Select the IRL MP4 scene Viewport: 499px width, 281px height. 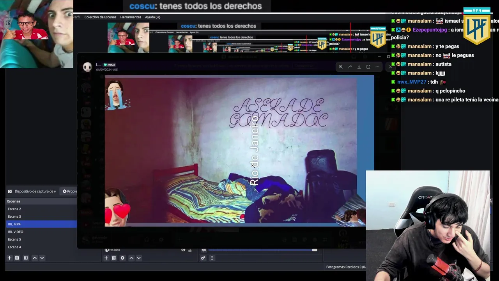point(42,224)
